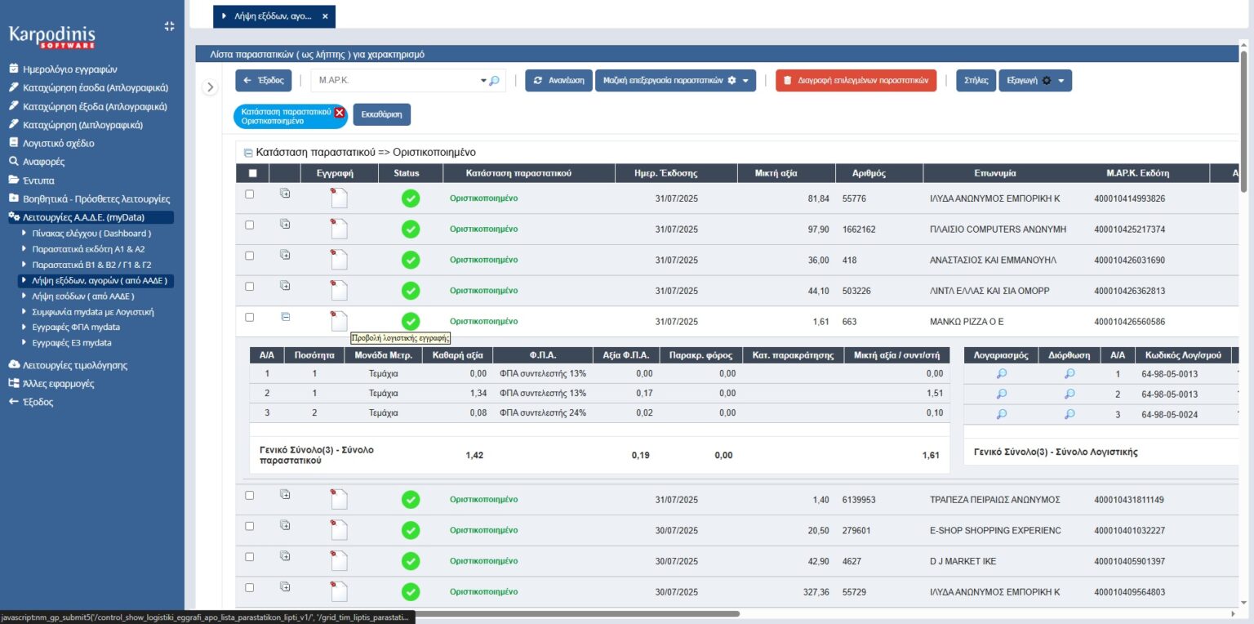Click the red Διαγραφή επιλεγμένων παραστατικών button

(856, 81)
